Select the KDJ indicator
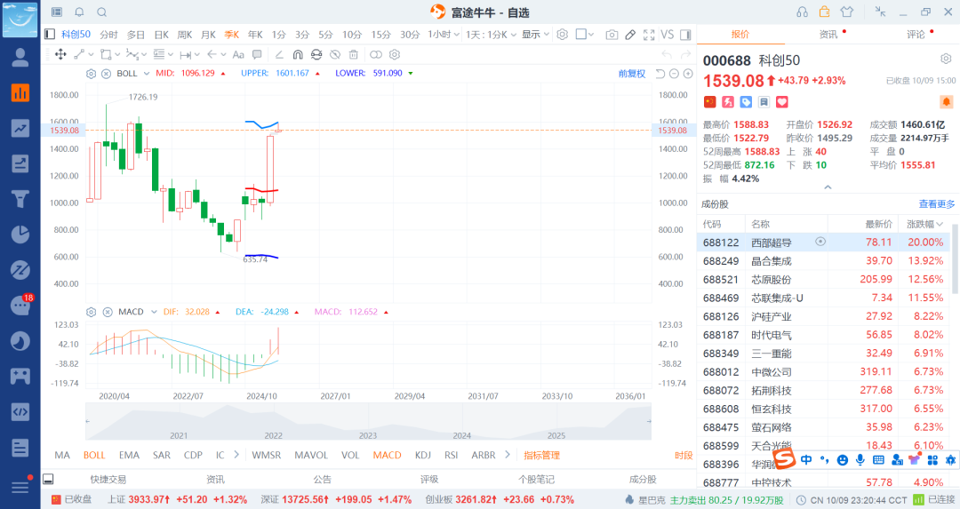 pos(422,455)
